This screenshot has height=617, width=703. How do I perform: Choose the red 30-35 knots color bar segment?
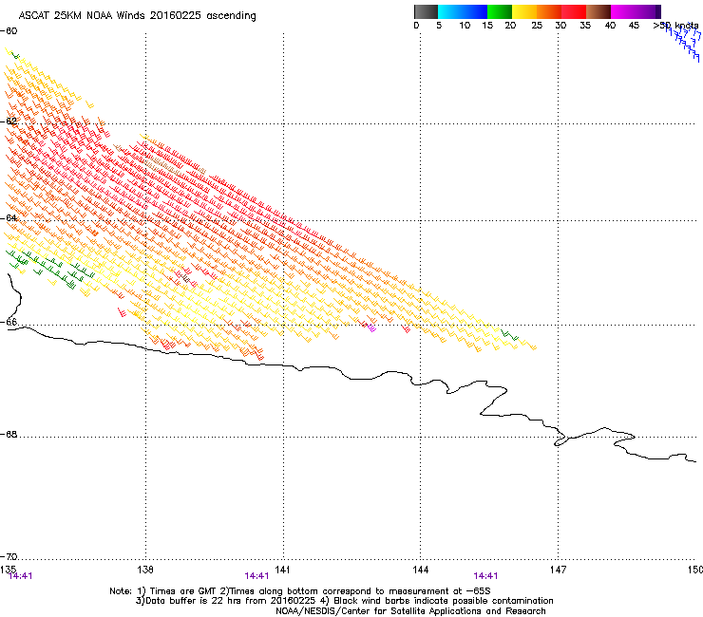click(x=574, y=11)
